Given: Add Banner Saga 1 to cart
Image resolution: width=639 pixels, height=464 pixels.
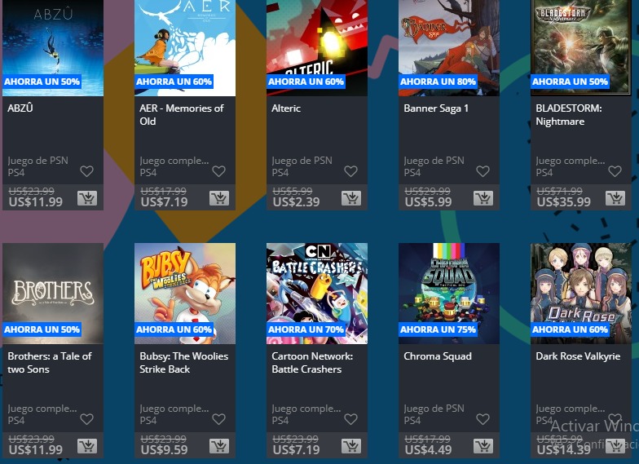Looking at the screenshot, I should tap(483, 199).
